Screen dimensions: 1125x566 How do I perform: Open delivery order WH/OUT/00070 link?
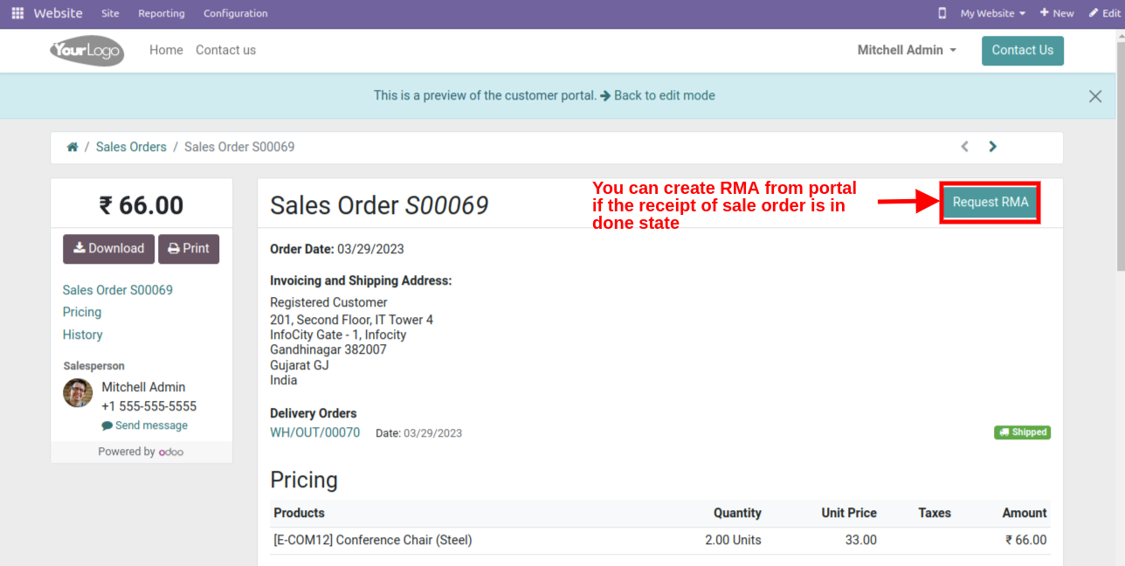click(x=314, y=432)
